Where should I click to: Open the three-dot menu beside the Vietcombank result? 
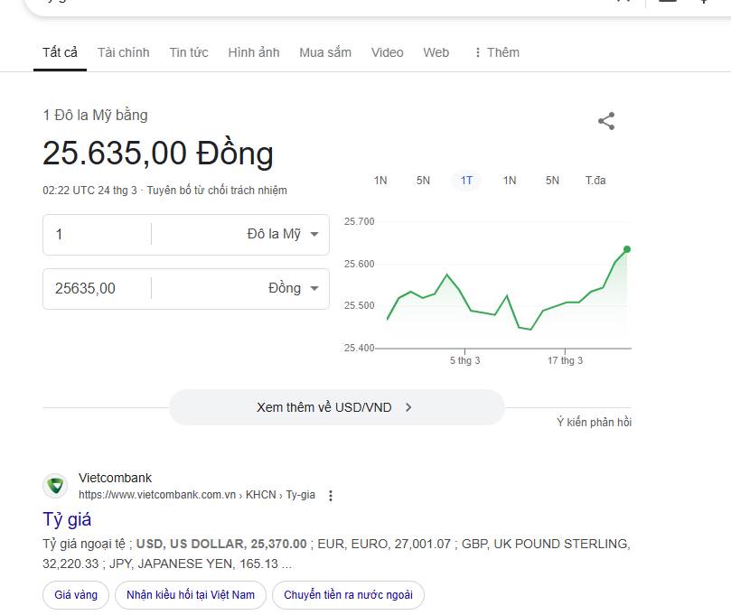(x=331, y=496)
